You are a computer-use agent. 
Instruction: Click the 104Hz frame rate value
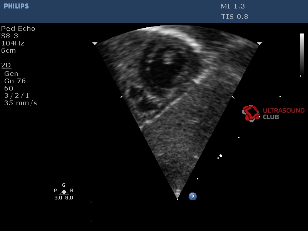tap(13, 43)
